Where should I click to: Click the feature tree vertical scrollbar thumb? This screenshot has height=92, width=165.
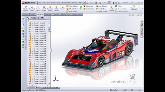click(x=49, y=29)
